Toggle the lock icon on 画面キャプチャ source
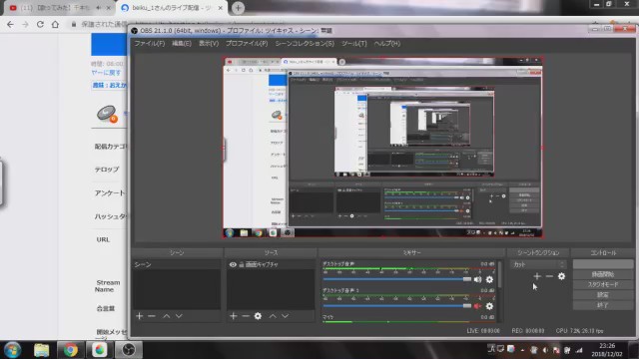Viewport: 639px width, 359px height. coord(242,264)
